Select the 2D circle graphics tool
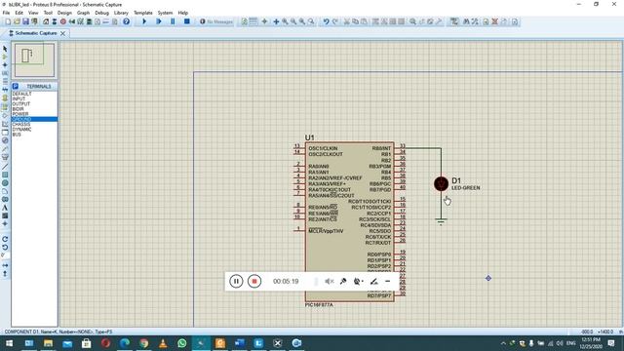Screen dimensions: 624x351 click(5, 183)
